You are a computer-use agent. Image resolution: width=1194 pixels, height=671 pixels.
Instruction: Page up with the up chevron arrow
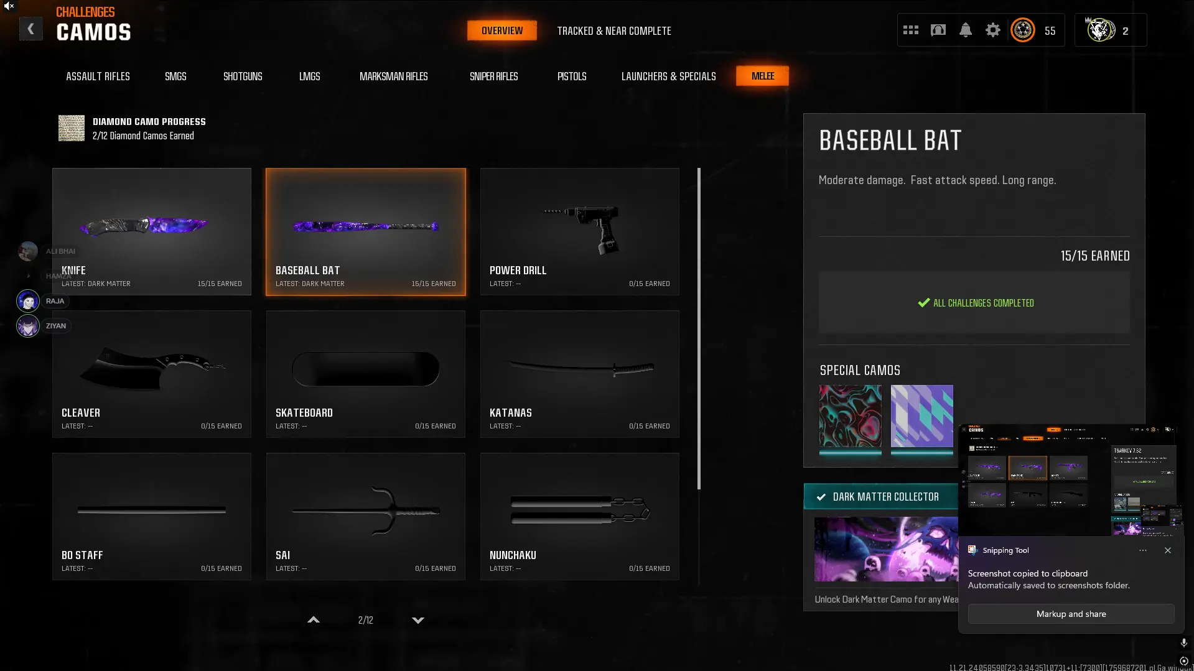point(314,620)
